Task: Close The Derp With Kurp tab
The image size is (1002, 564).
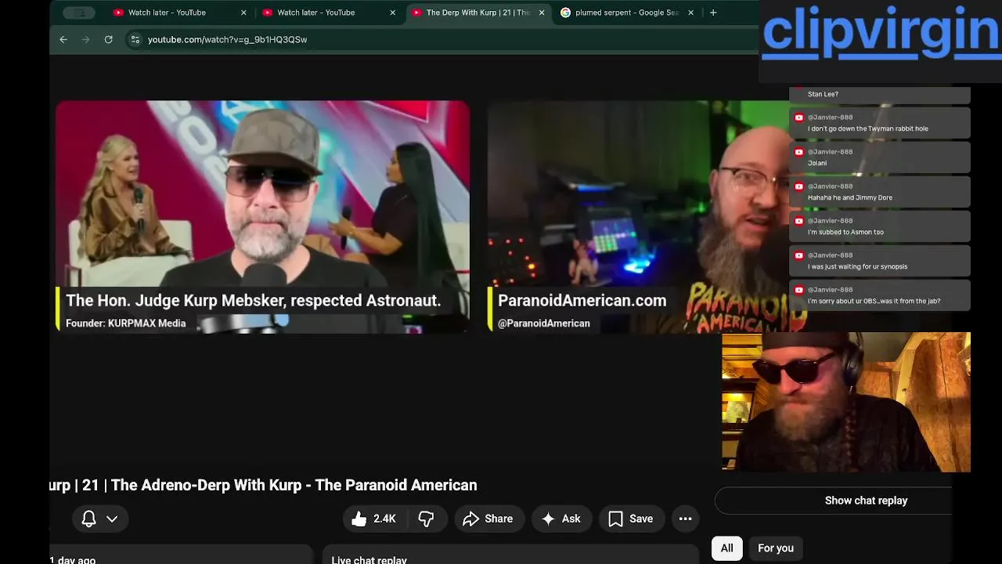Action: [x=542, y=13]
